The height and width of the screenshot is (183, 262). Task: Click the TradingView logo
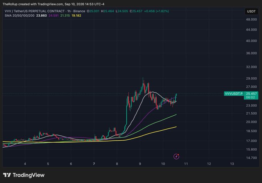tap(24, 175)
